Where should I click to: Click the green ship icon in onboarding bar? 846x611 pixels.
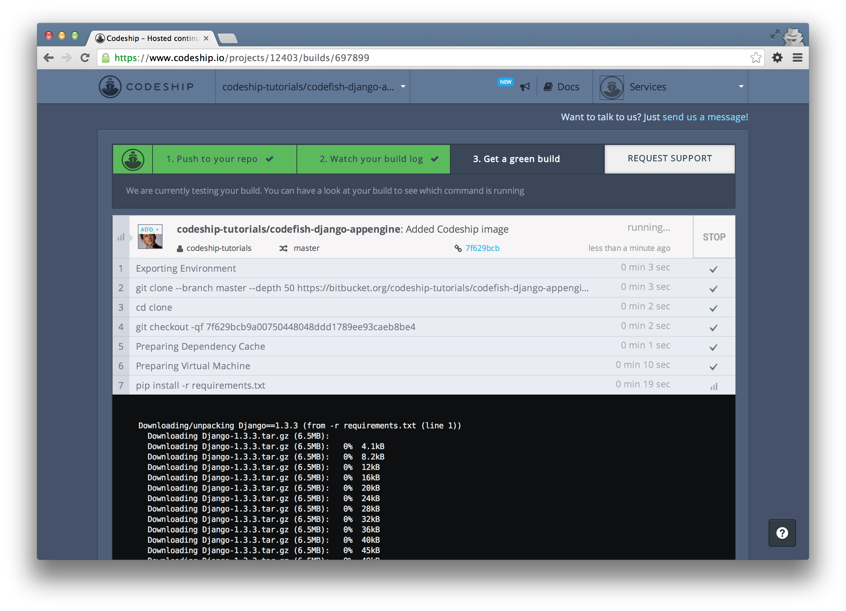tap(133, 159)
